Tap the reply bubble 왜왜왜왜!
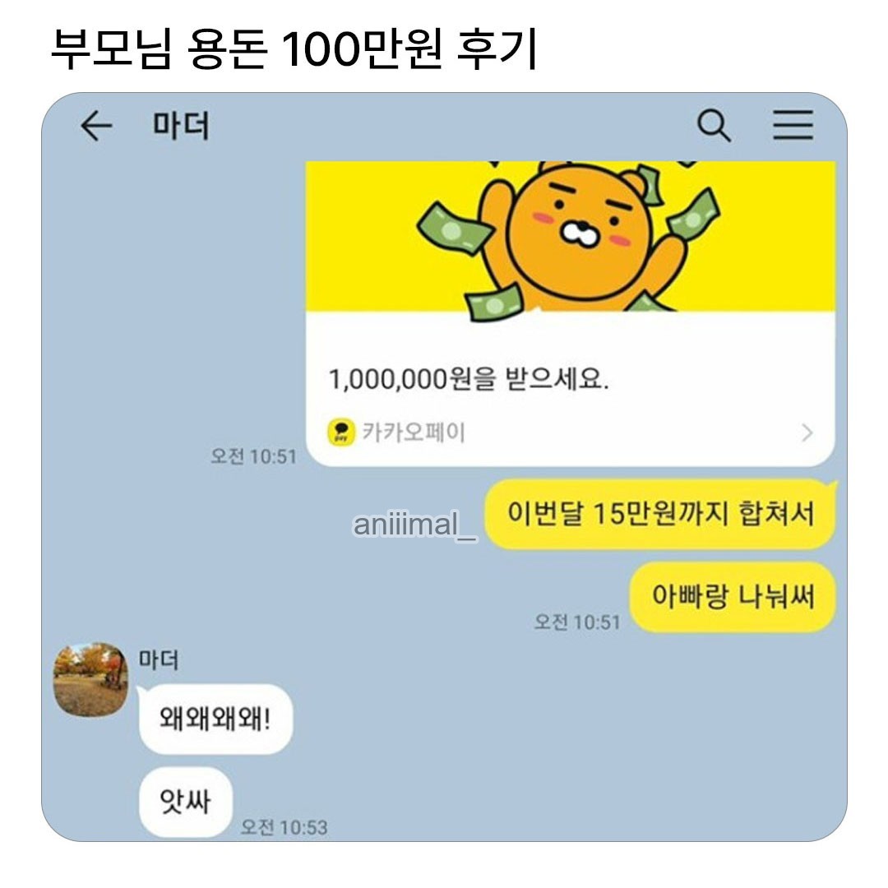The height and width of the screenshot is (888, 888). pos(215,719)
